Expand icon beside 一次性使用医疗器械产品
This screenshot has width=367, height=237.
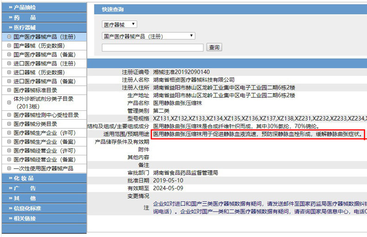point(9,168)
